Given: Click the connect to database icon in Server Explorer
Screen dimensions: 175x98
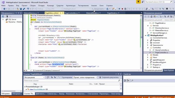Looking at the screenshot, I should (7, 16).
